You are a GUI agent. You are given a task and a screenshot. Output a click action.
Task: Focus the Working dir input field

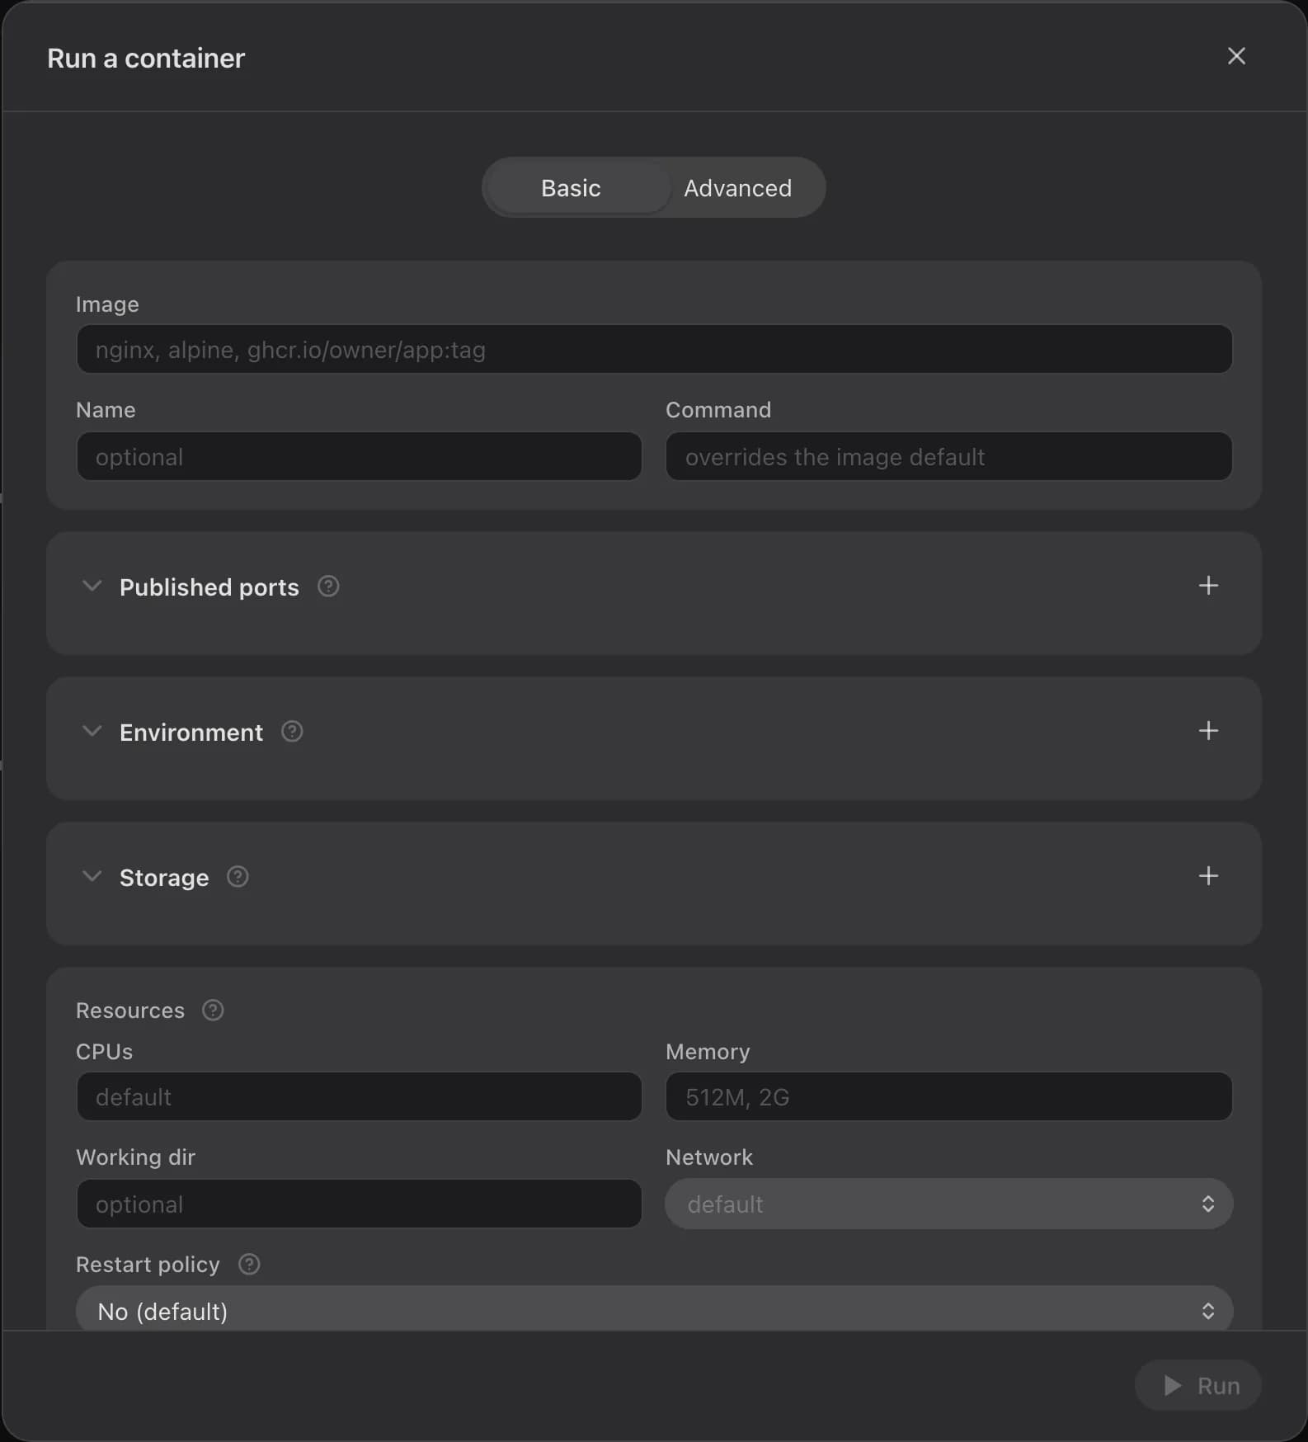pyautogui.click(x=359, y=1204)
